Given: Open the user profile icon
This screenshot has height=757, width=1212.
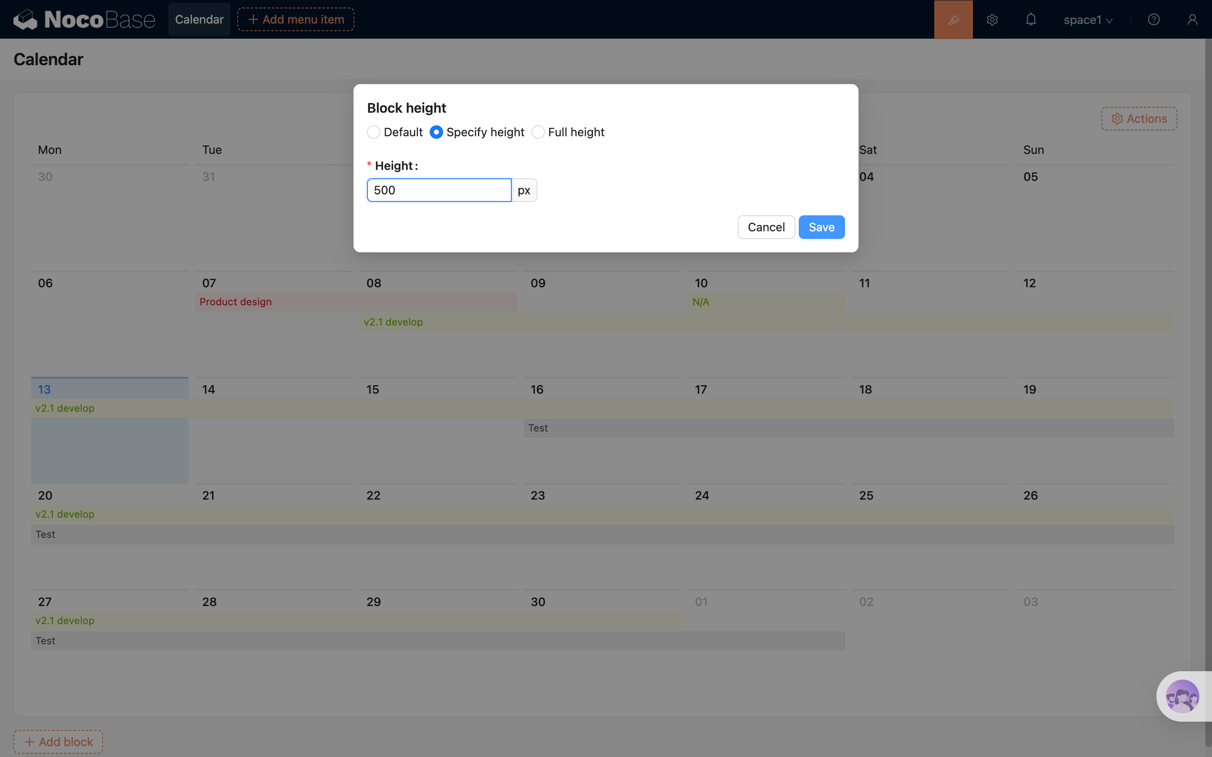Looking at the screenshot, I should pyautogui.click(x=1193, y=19).
